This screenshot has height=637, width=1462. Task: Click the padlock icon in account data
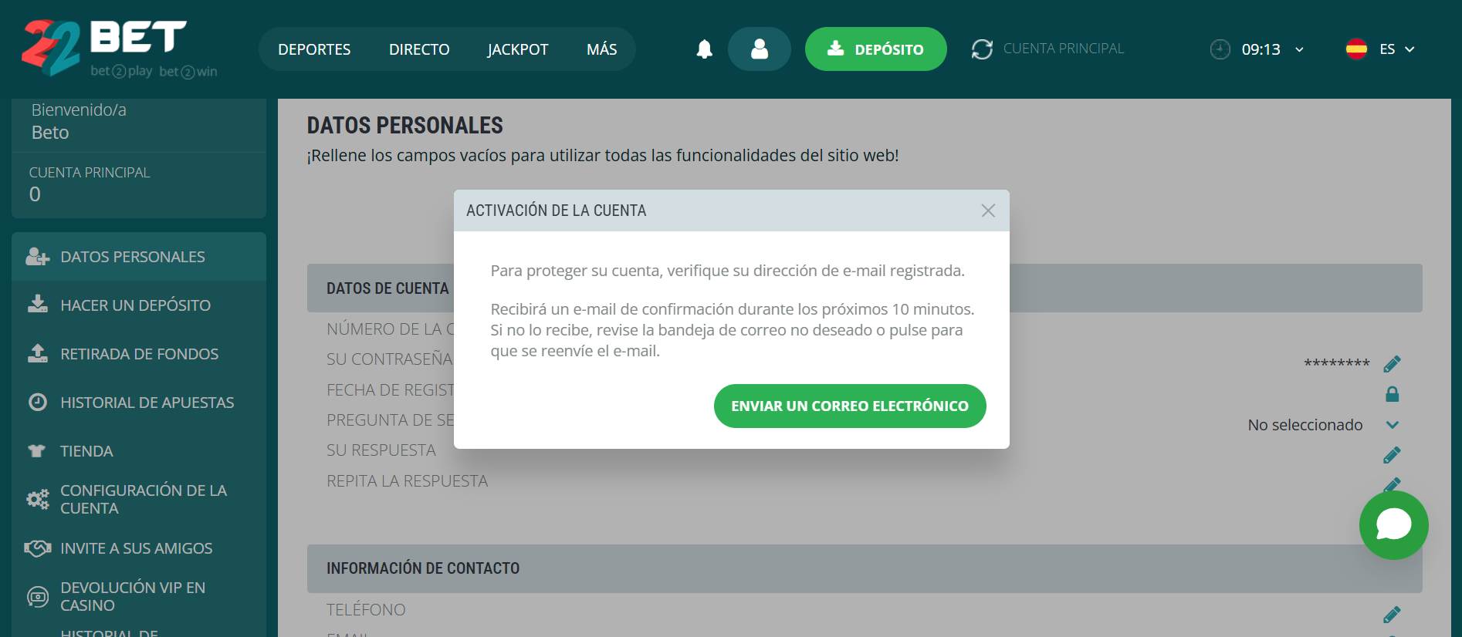[x=1392, y=394]
